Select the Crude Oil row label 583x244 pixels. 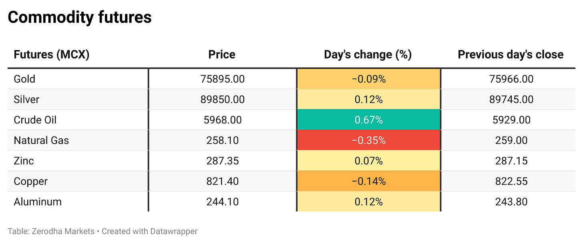[35, 120]
